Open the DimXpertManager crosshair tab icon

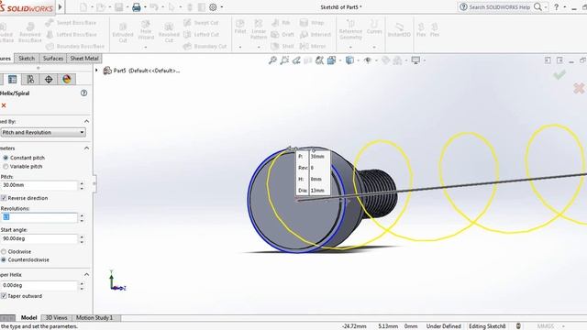pos(49,80)
